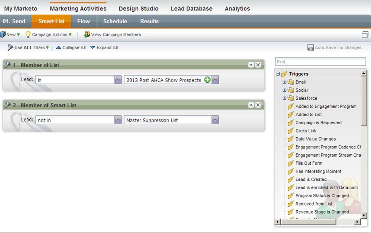Open the Lead Database menu
Screen dimensions: 371x233
(191, 9)
